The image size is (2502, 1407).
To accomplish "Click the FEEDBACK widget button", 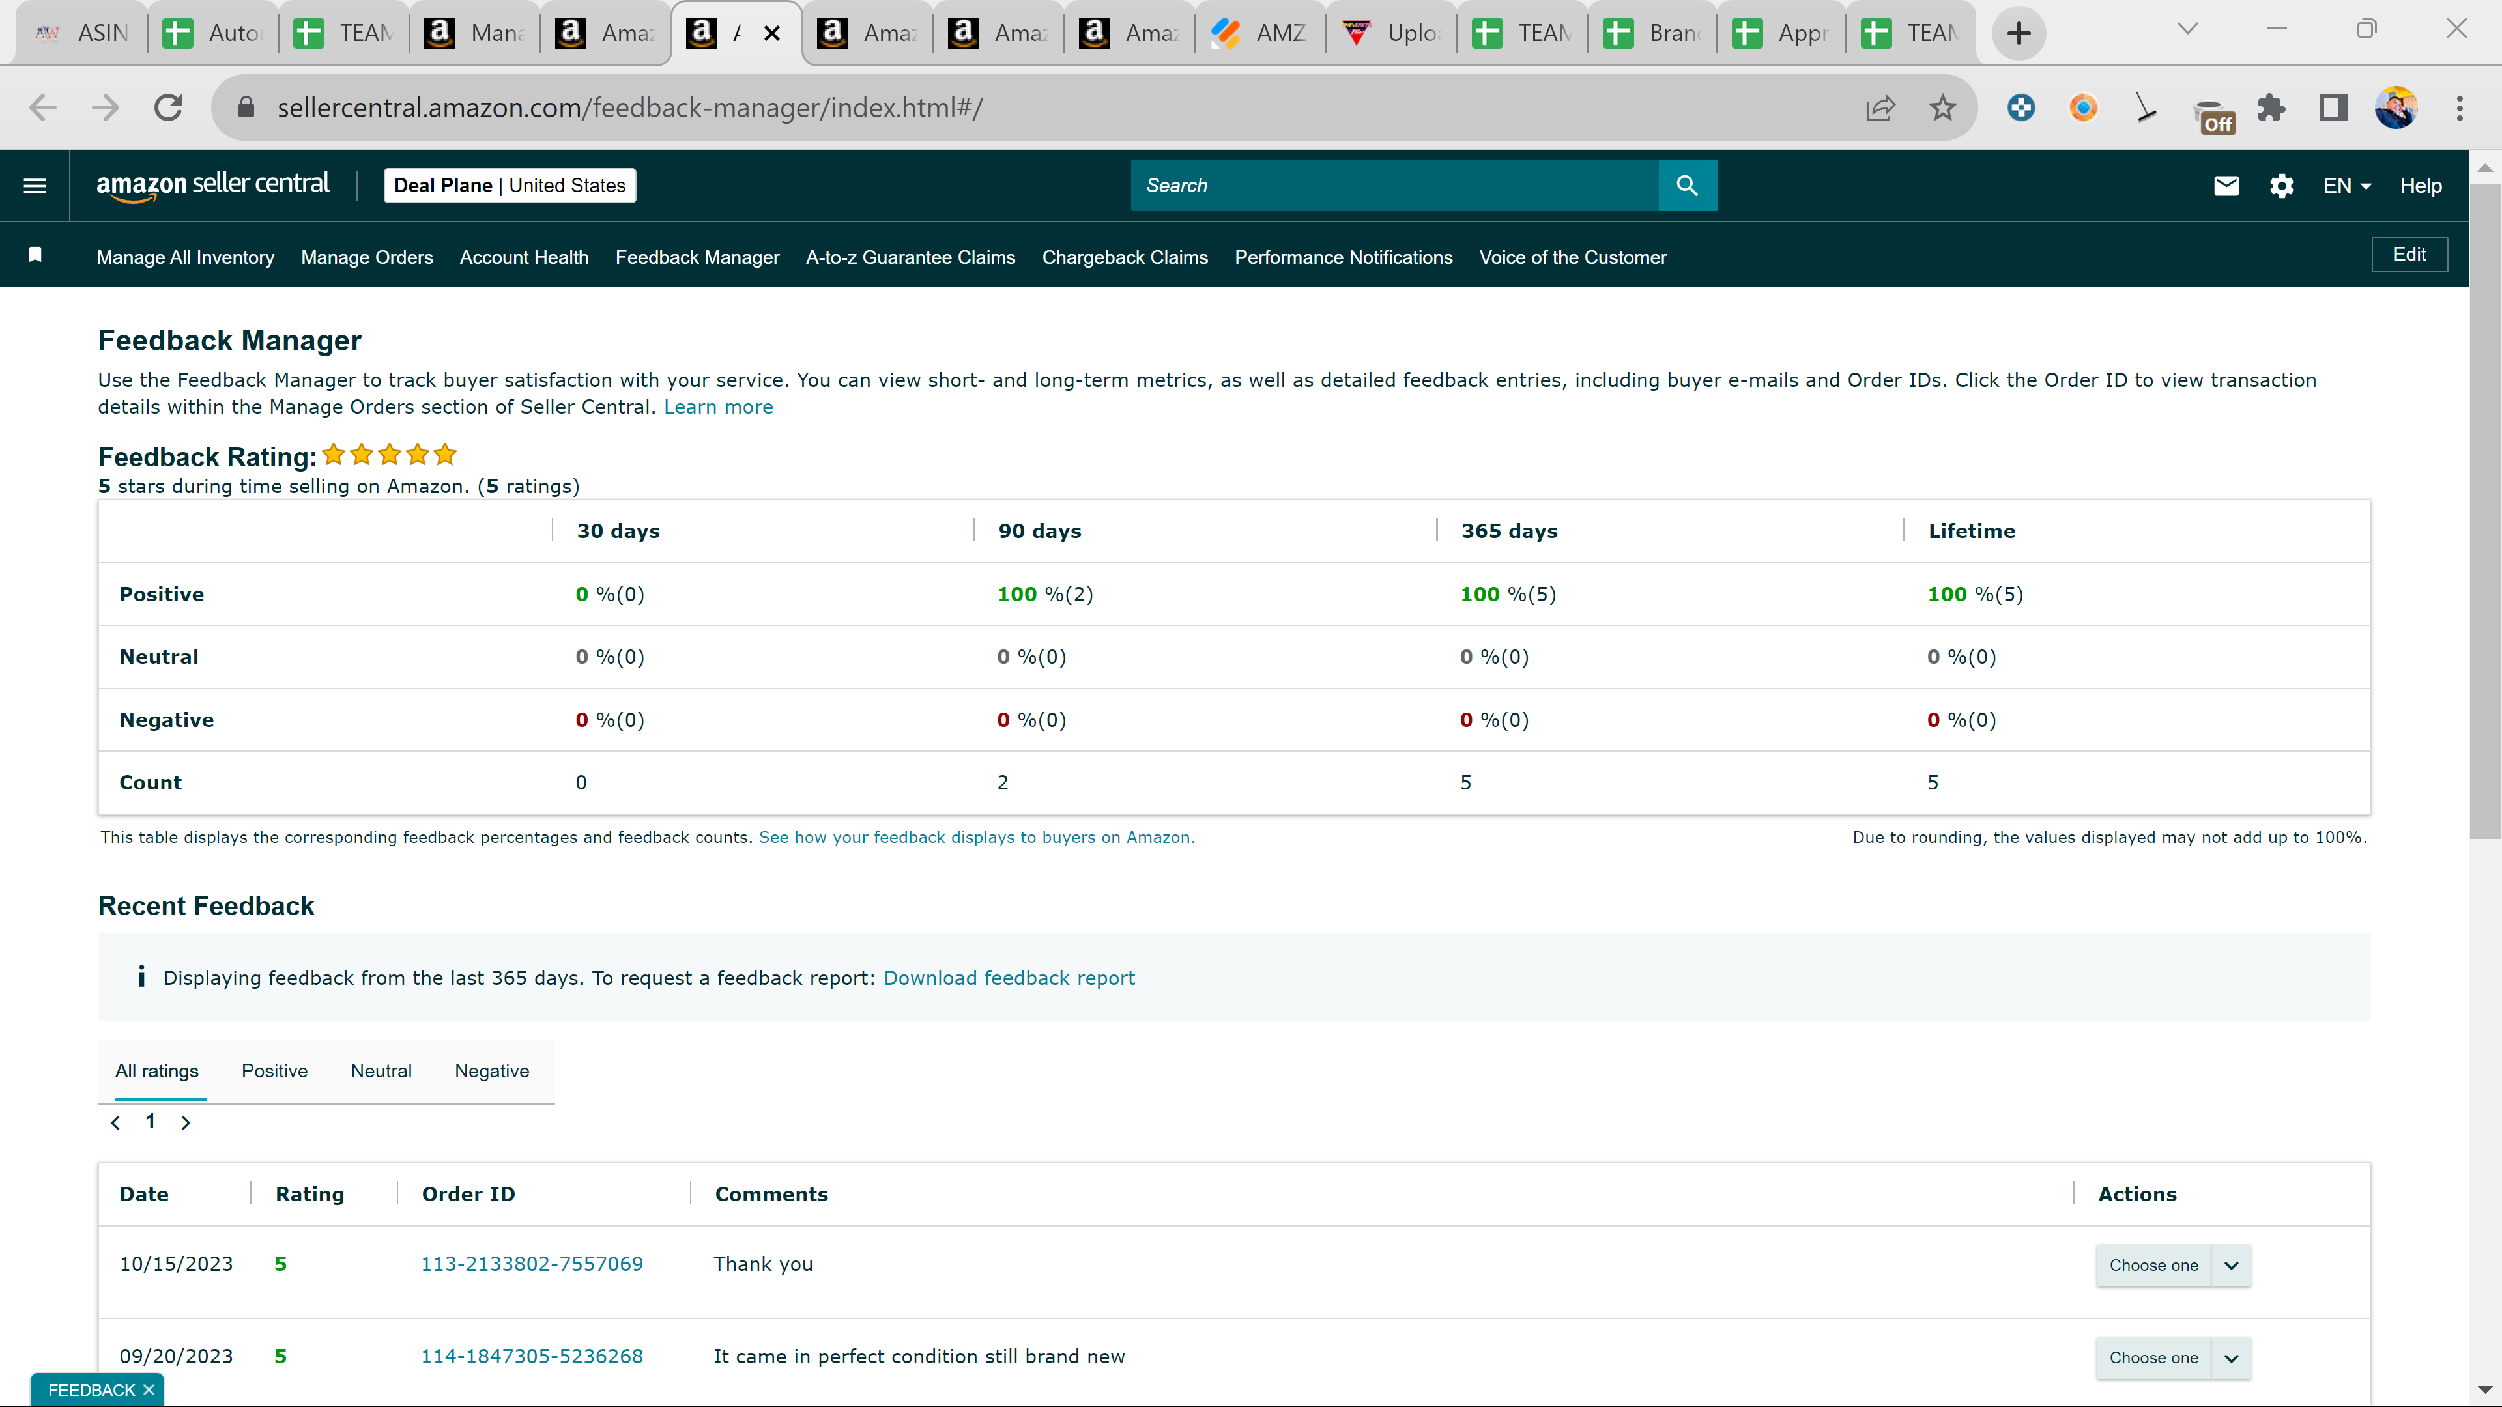I will (91, 1389).
